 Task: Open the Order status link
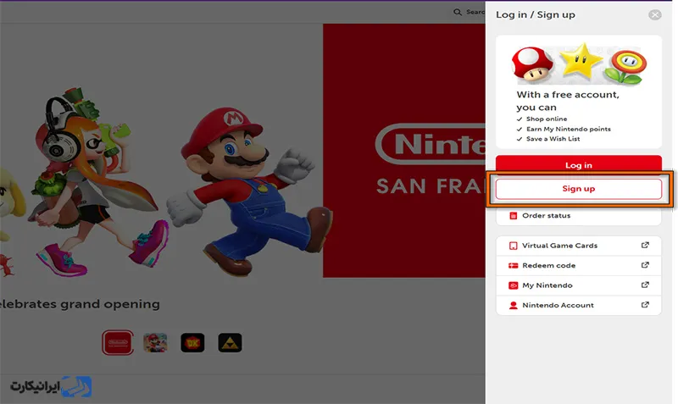(546, 216)
